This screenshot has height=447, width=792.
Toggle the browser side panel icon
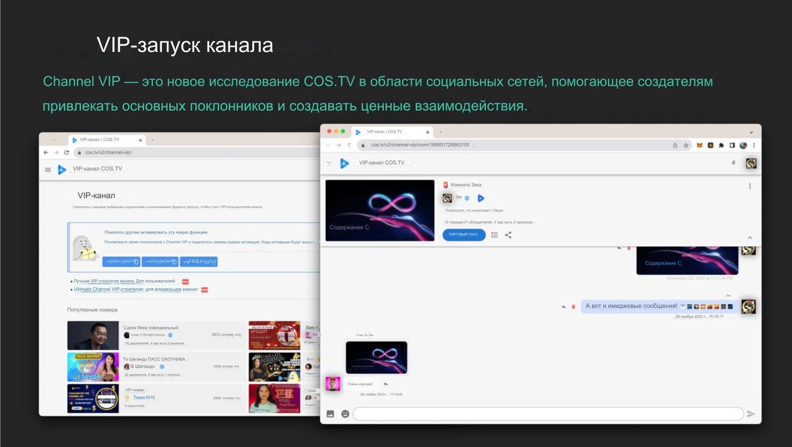pyautogui.click(x=733, y=145)
